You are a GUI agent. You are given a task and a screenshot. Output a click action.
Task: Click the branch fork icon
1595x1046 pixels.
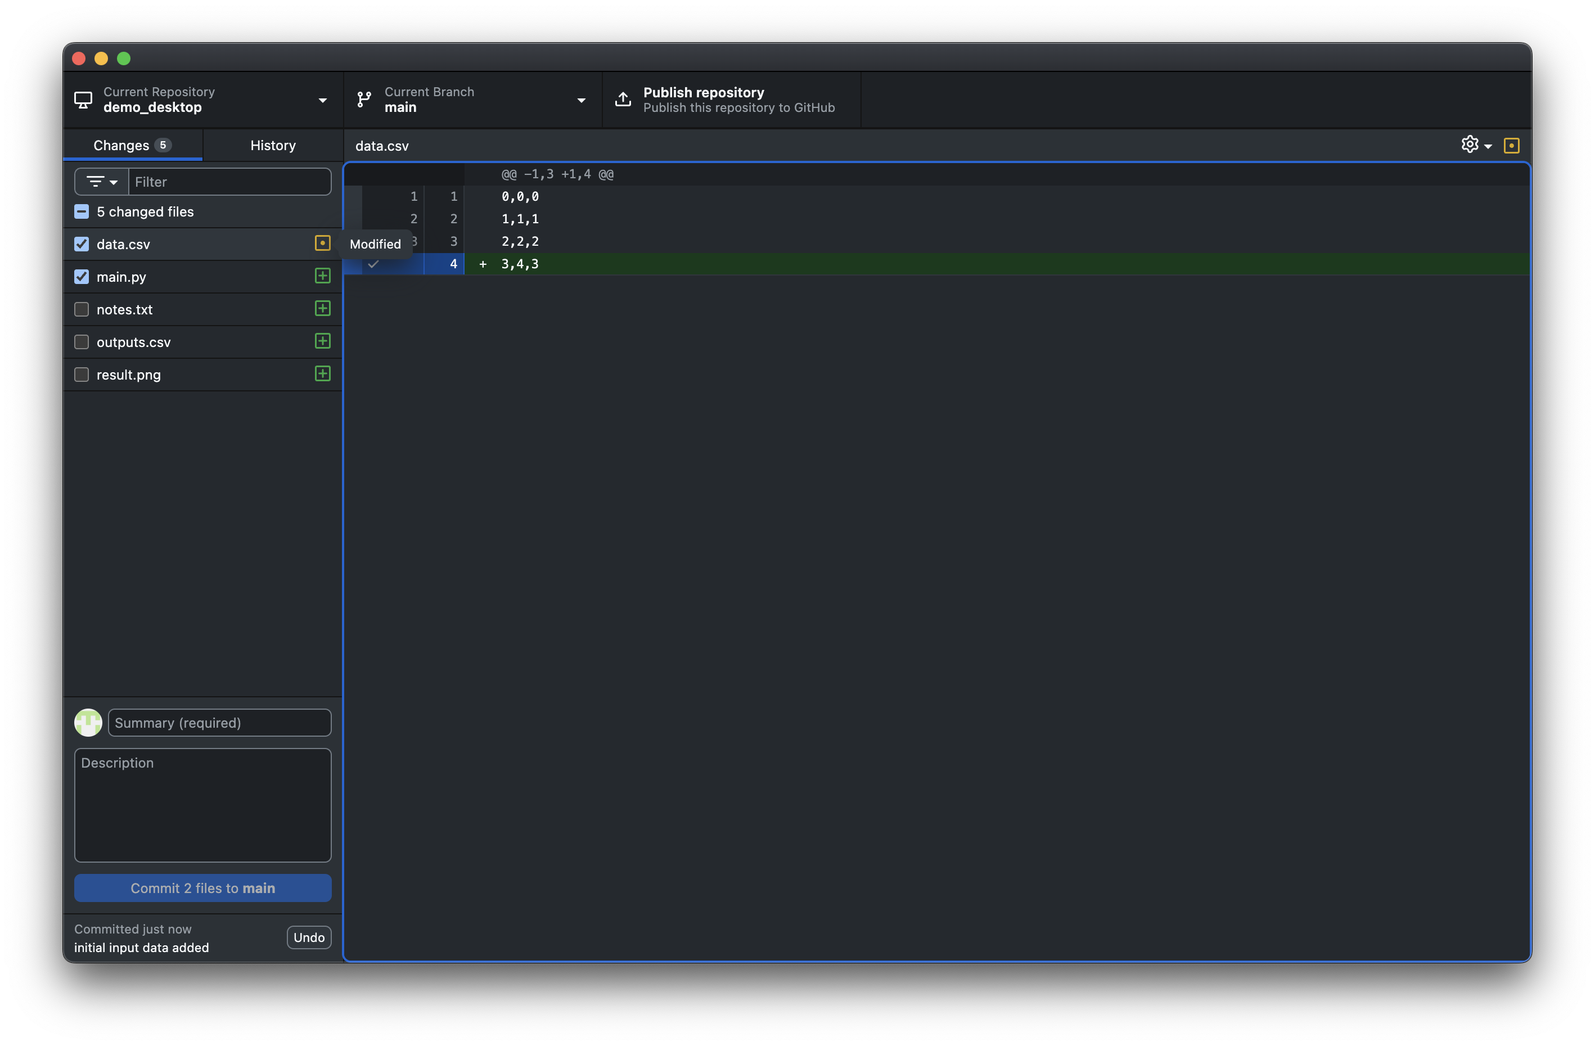click(x=364, y=100)
